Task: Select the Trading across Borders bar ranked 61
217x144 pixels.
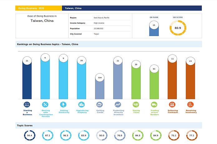Action: [154, 84]
